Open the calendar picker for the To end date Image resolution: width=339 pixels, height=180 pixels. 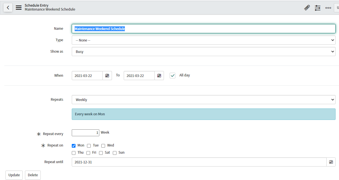pos(159,75)
